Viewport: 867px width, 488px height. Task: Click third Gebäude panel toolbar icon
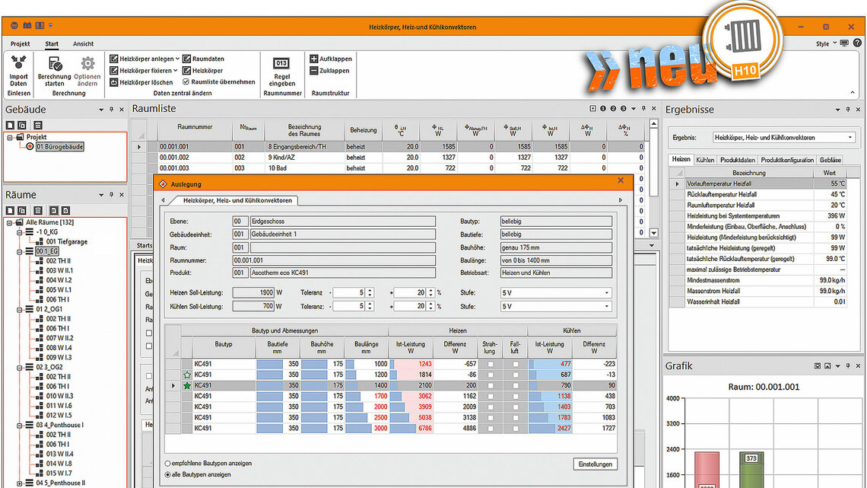pyautogui.click(x=37, y=126)
